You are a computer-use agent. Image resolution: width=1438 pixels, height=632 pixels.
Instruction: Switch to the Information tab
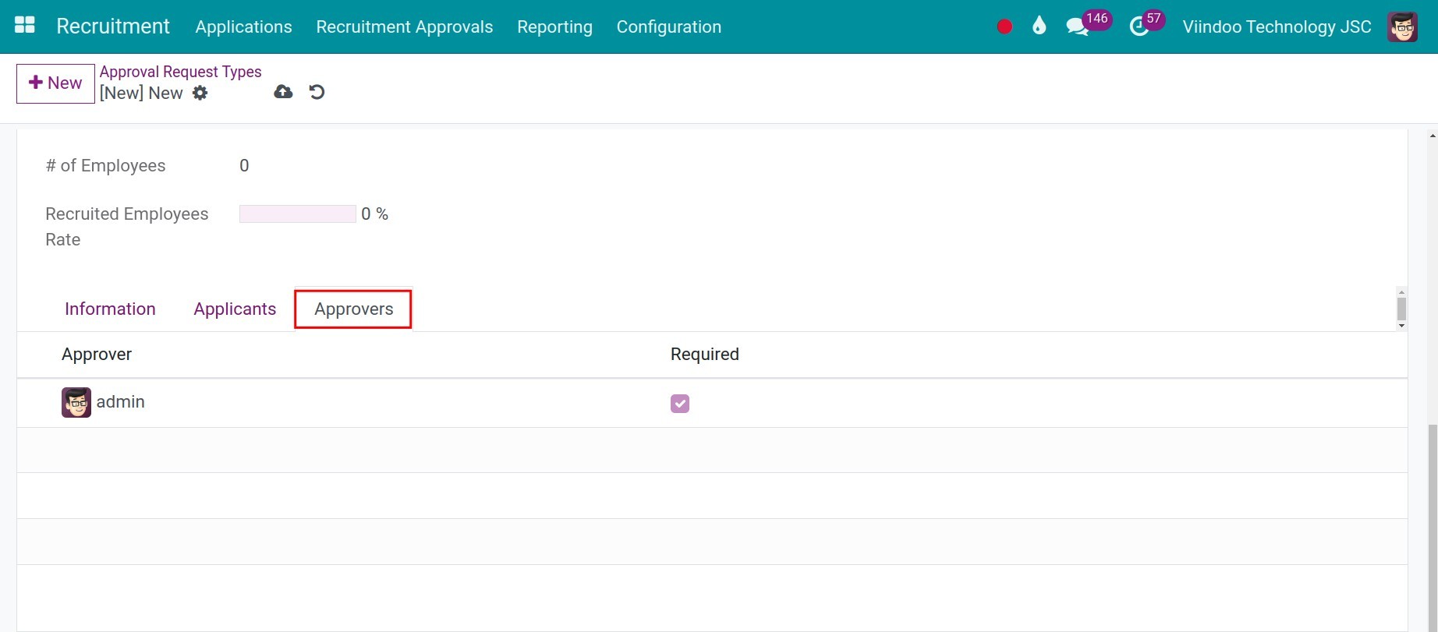(110, 309)
